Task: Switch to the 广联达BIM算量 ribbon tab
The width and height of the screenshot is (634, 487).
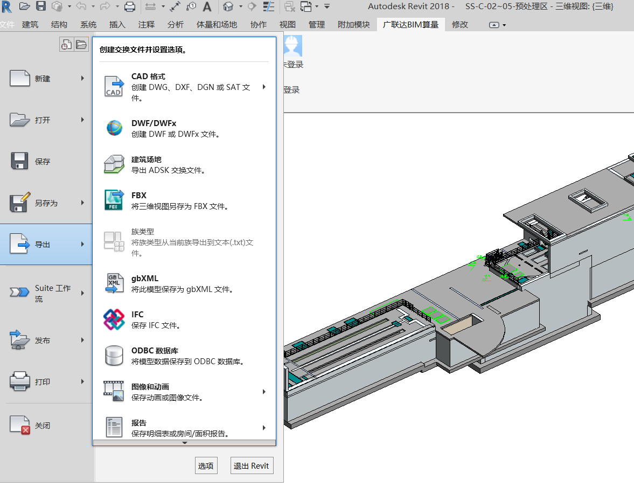Action: tap(410, 25)
